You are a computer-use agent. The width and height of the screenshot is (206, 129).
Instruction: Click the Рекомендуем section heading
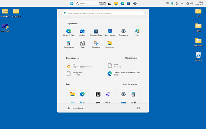(x=72, y=58)
